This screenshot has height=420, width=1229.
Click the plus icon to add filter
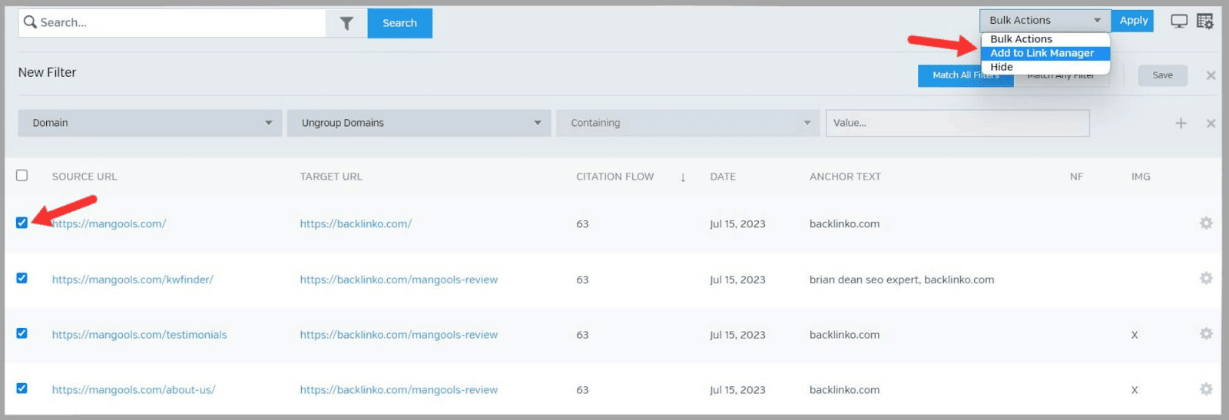coord(1181,123)
